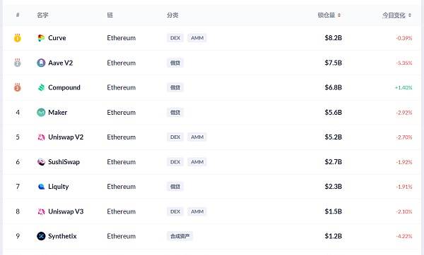The height and width of the screenshot is (255, 424).
Task: Click the Aave V2 ghost logo icon
Action: (41, 63)
